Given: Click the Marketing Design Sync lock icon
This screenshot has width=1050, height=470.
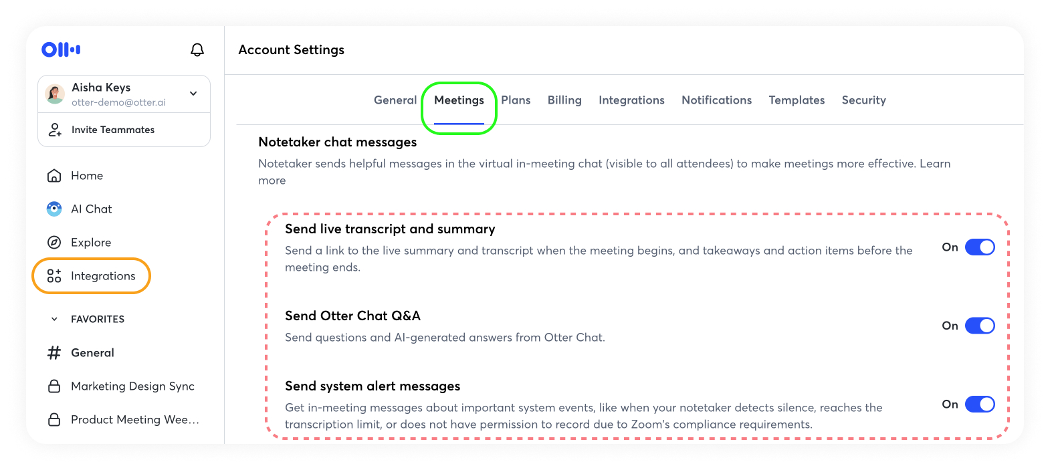Looking at the screenshot, I should pos(54,386).
